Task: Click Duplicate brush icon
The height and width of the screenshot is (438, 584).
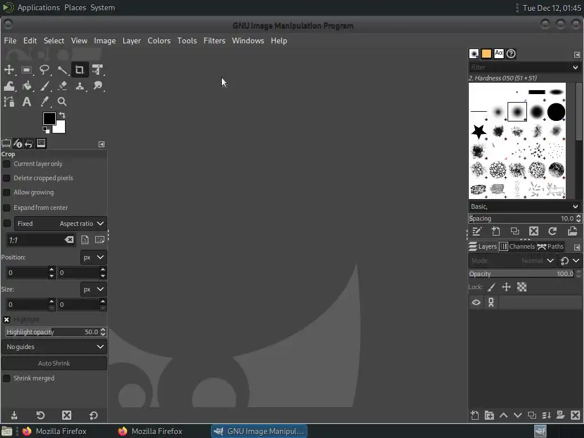Action: pyautogui.click(x=515, y=232)
